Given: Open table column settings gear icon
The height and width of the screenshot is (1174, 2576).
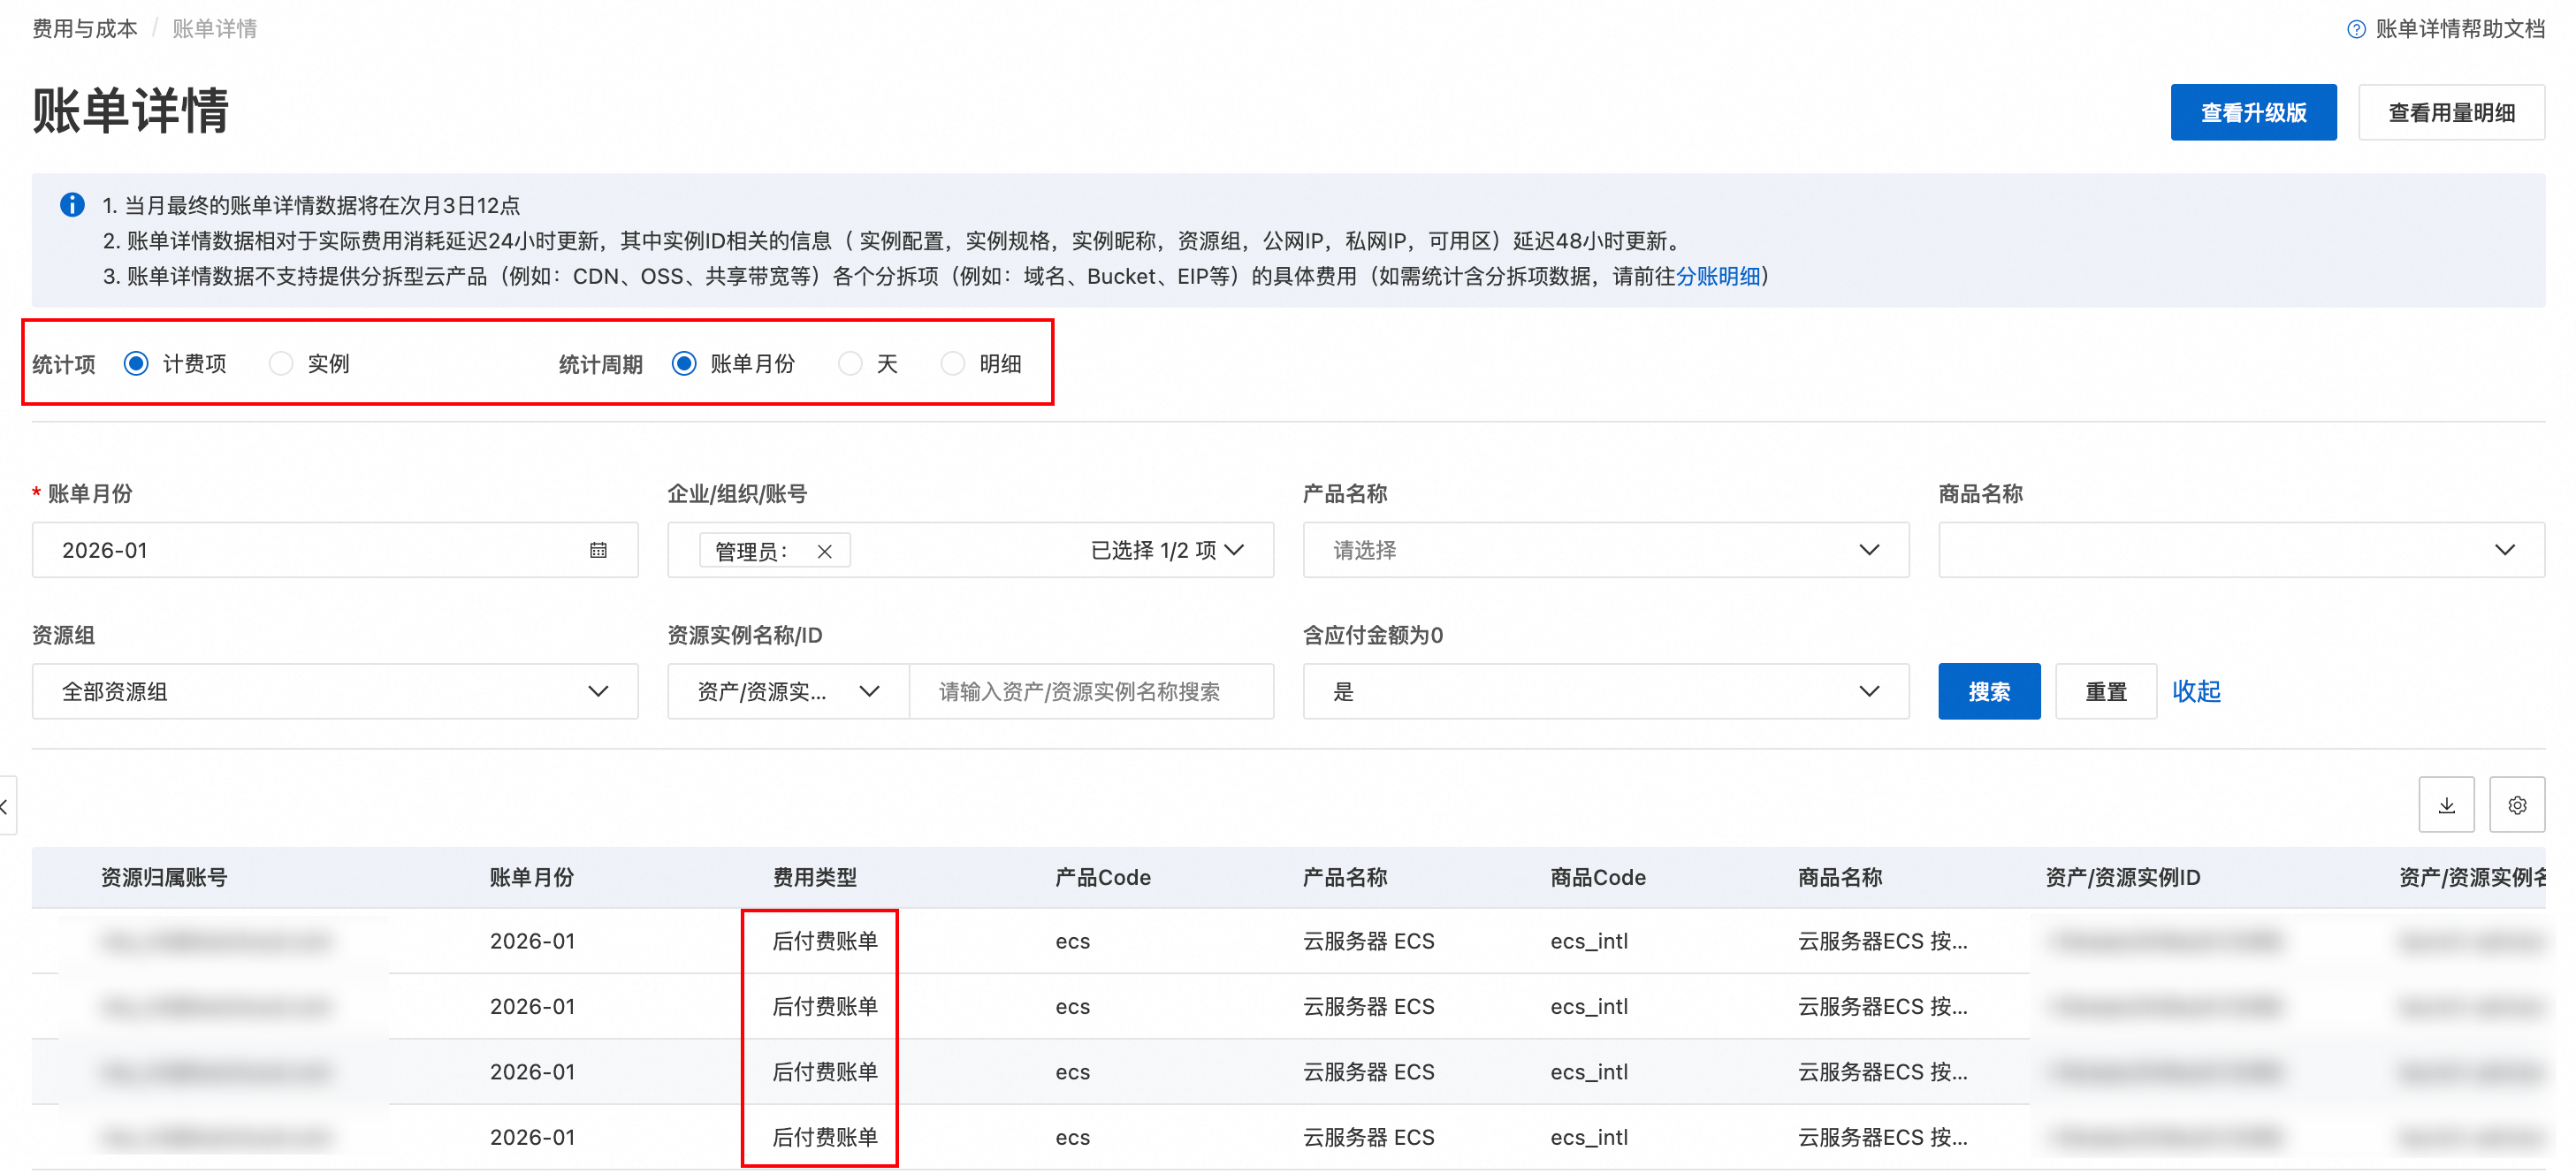Looking at the screenshot, I should tap(2517, 805).
